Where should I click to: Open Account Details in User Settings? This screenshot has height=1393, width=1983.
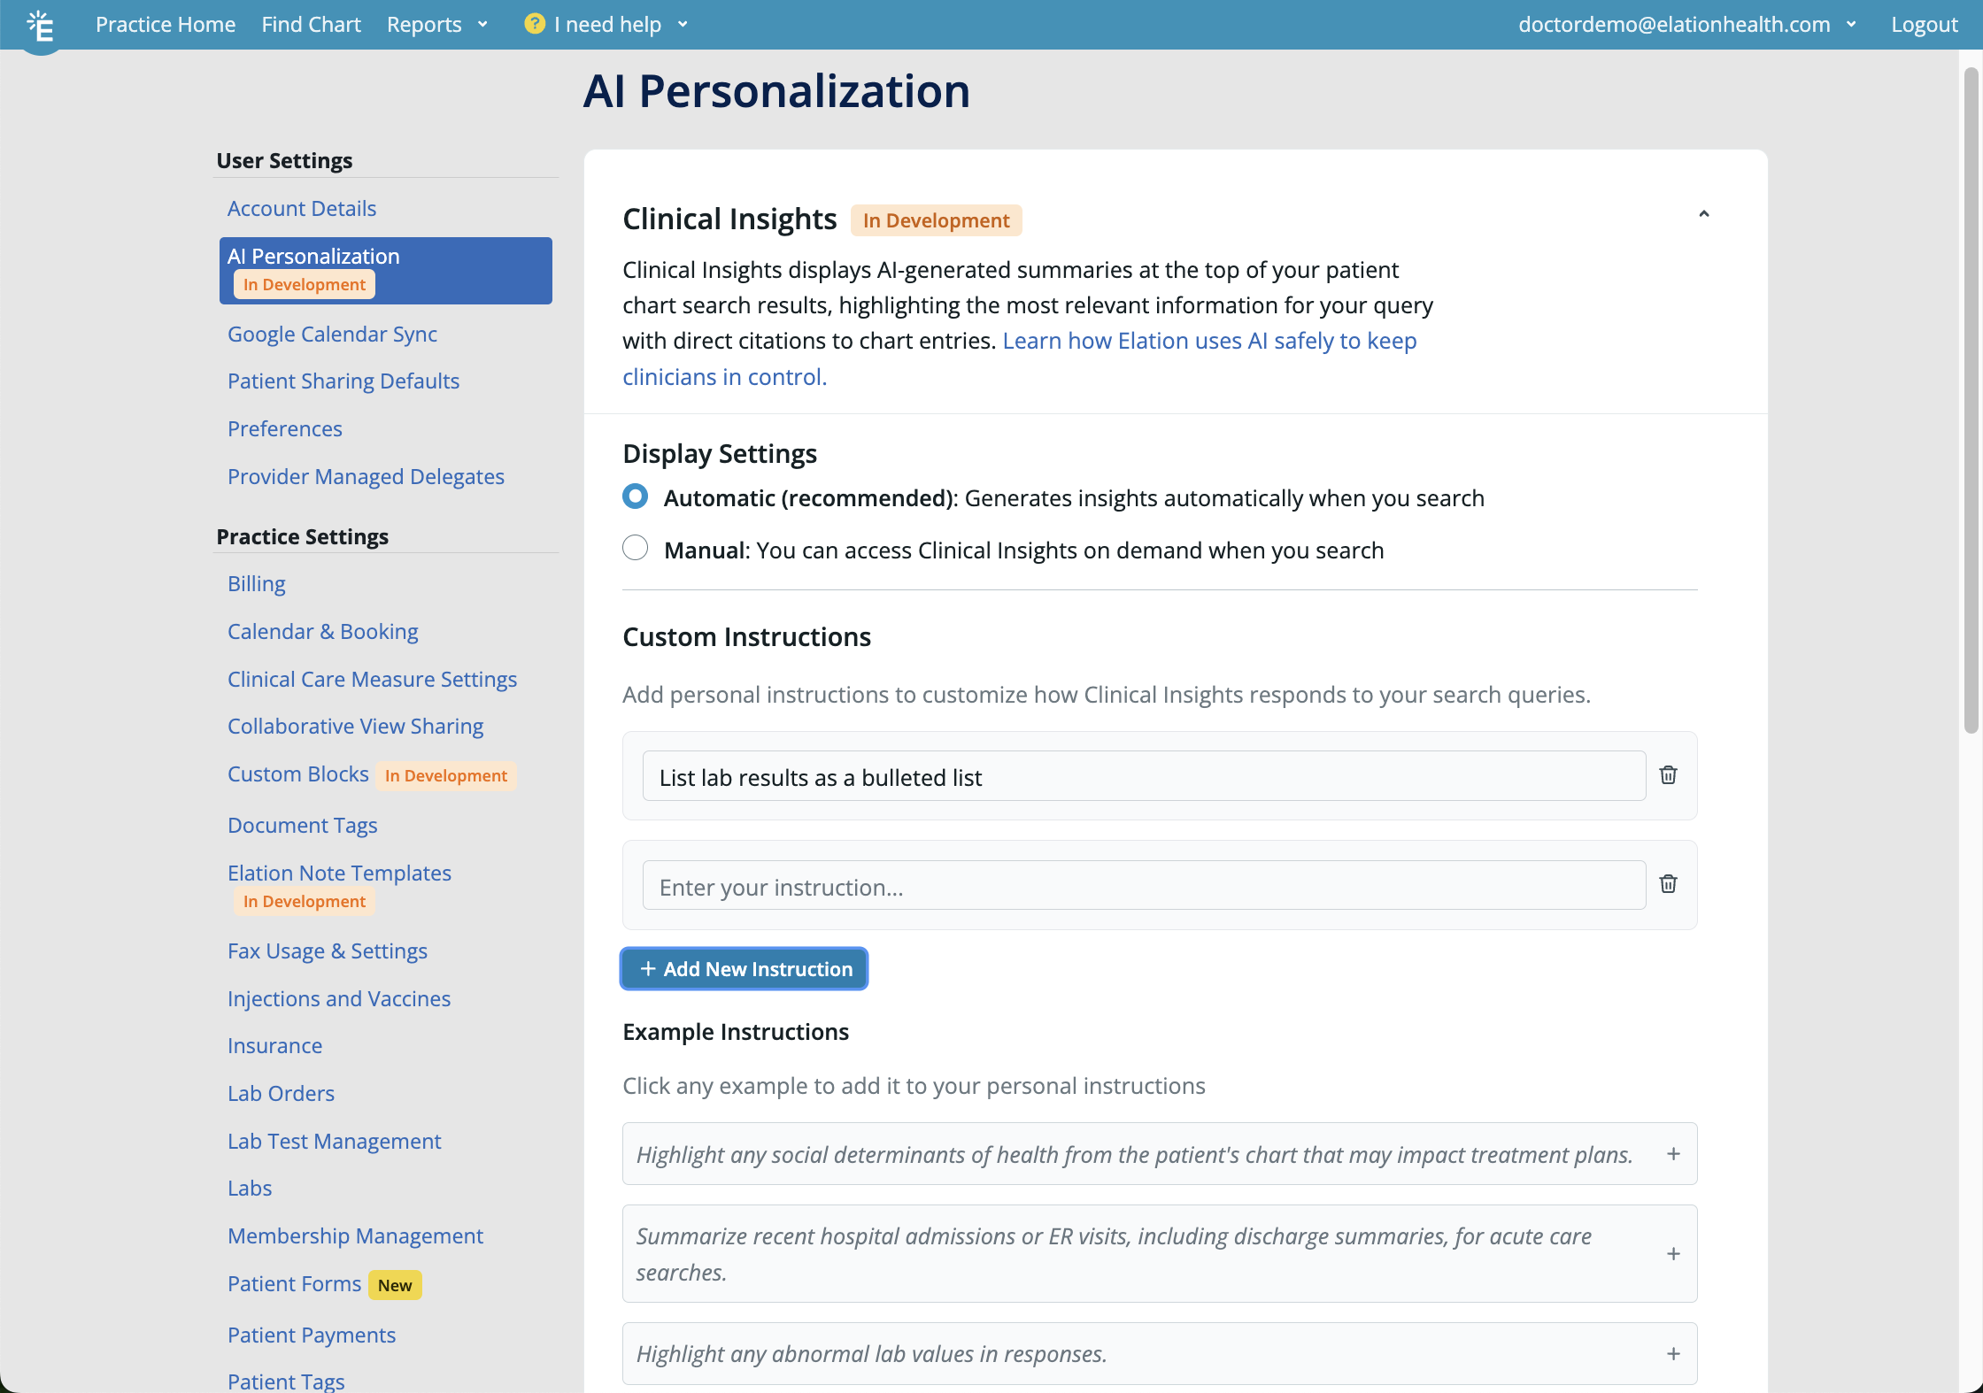(301, 209)
